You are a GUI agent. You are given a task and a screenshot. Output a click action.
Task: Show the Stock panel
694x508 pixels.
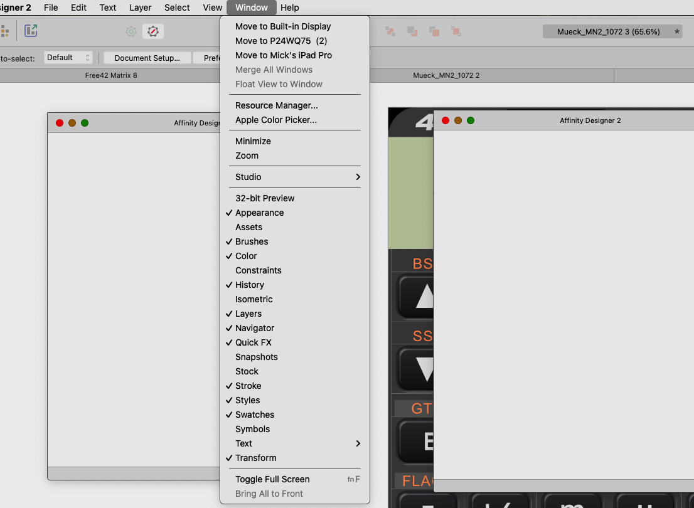tap(295, 372)
